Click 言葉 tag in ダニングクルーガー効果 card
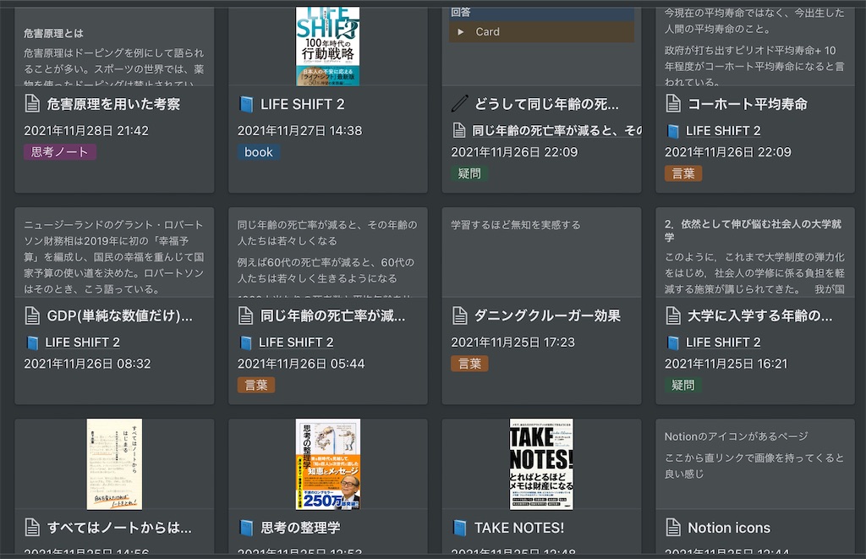 (469, 364)
